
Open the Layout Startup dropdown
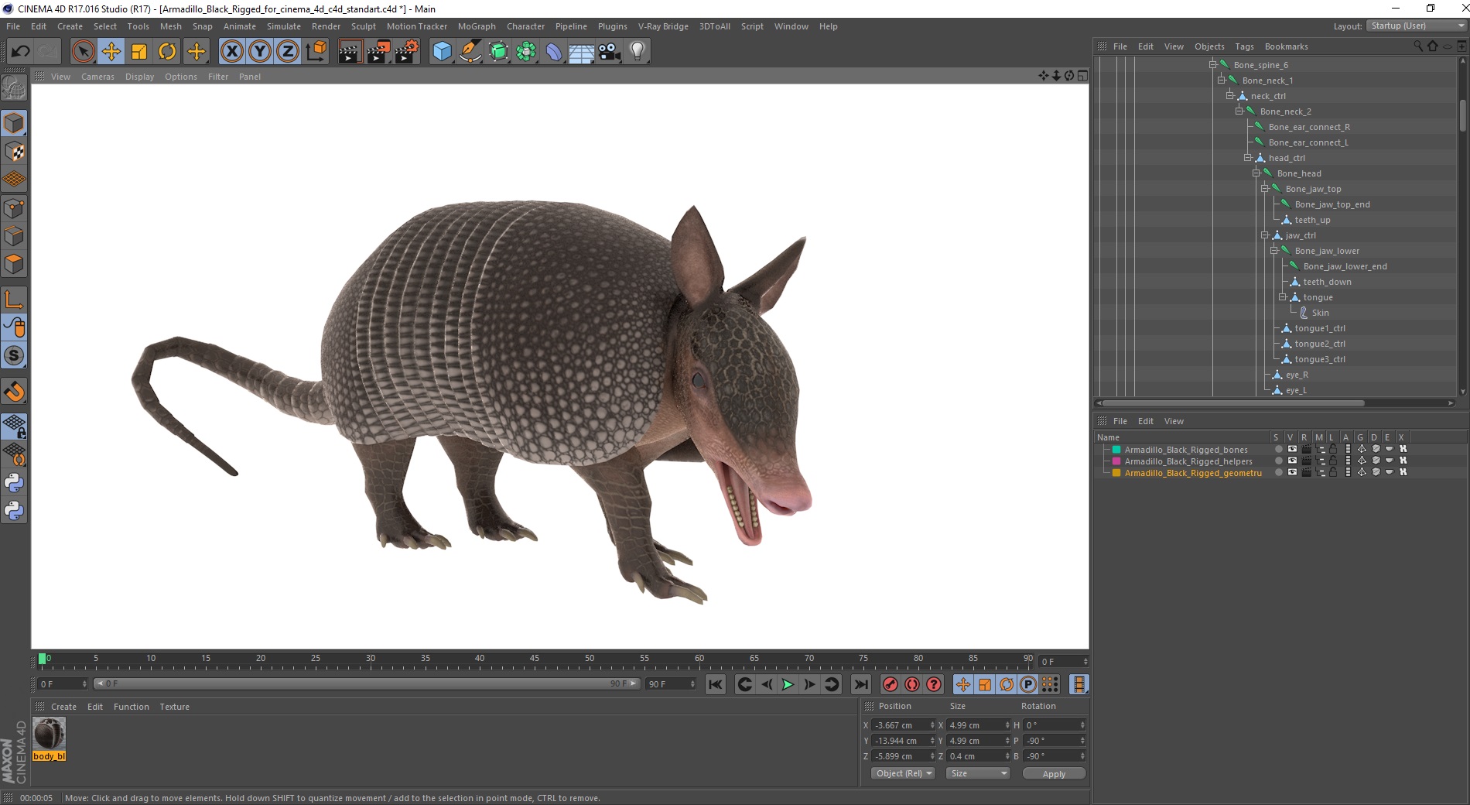[x=1417, y=26]
